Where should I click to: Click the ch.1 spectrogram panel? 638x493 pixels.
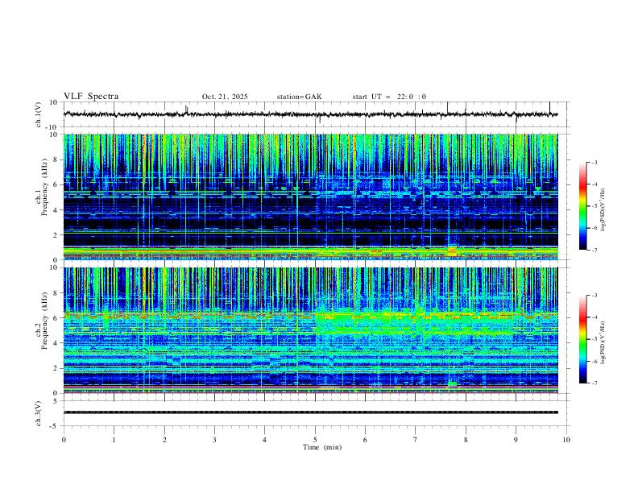pos(310,197)
